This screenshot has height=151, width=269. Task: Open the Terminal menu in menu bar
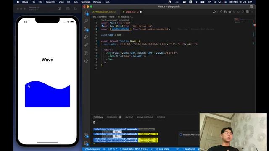[85, 2]
